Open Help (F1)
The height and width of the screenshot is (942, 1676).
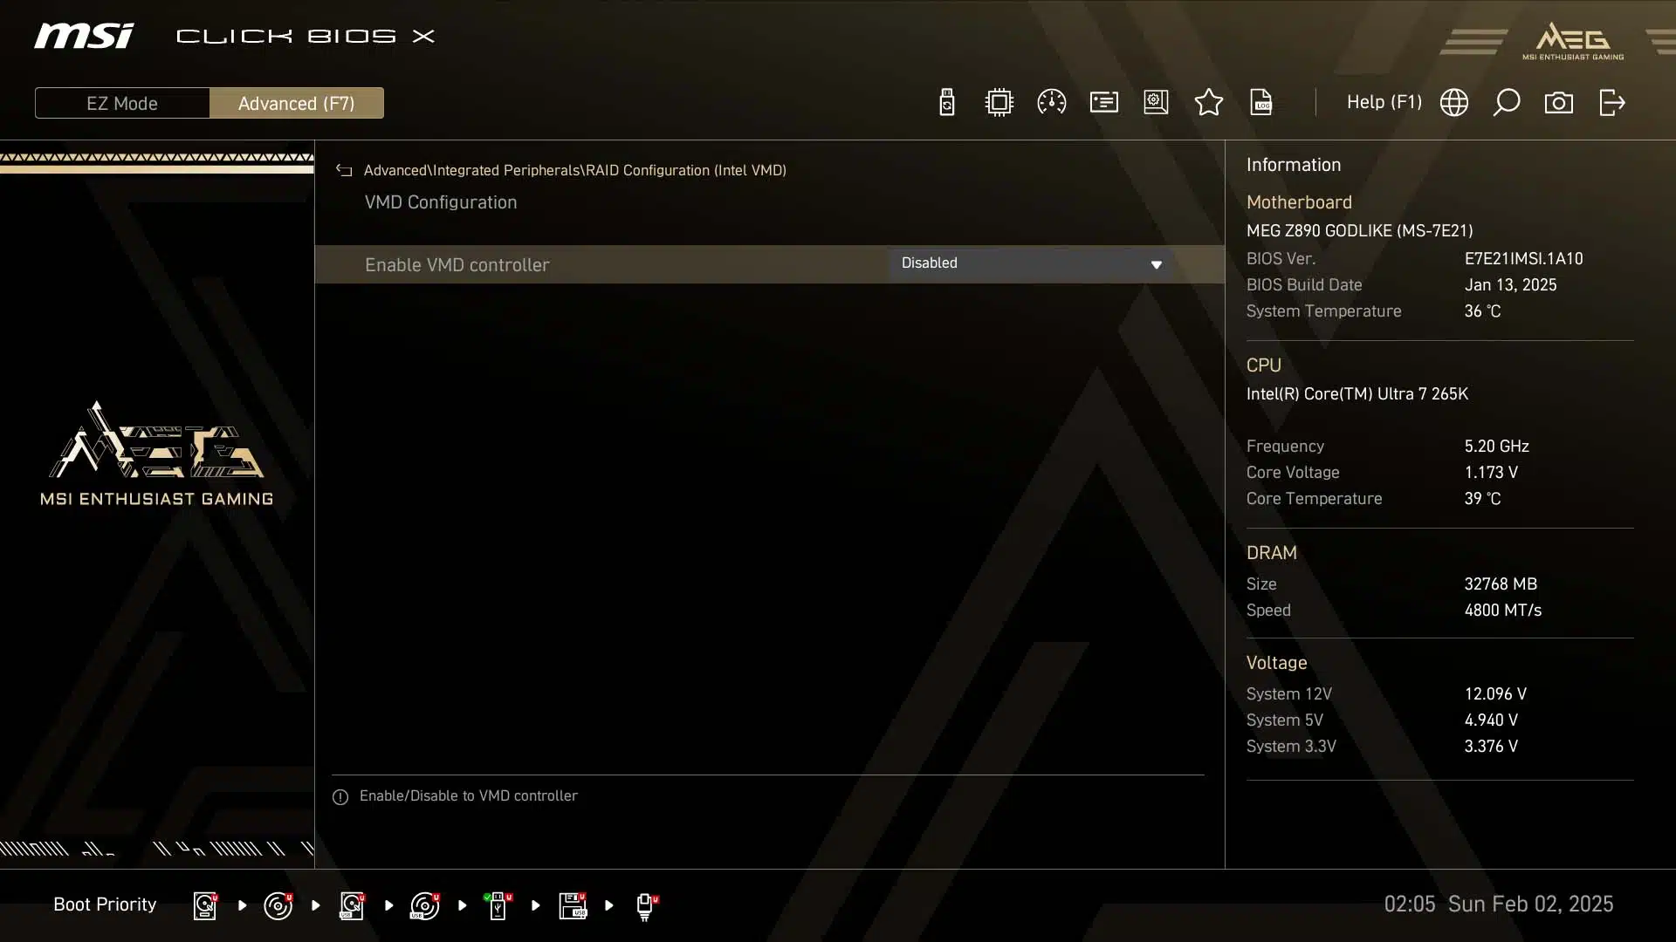tap(1384, 102)
